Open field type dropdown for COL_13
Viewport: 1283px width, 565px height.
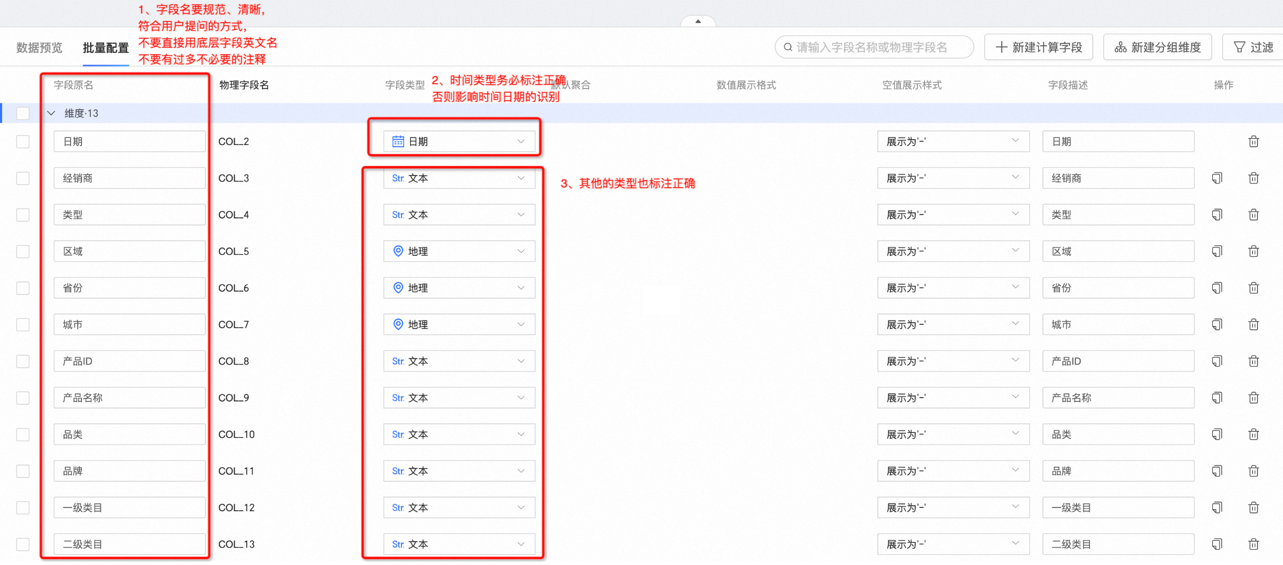click(459, 544)
